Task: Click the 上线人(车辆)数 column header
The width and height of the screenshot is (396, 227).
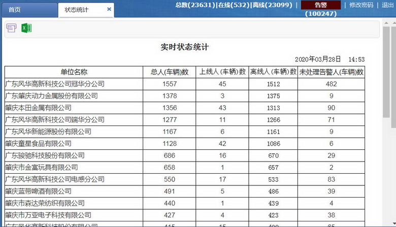Action: (222, 72)
